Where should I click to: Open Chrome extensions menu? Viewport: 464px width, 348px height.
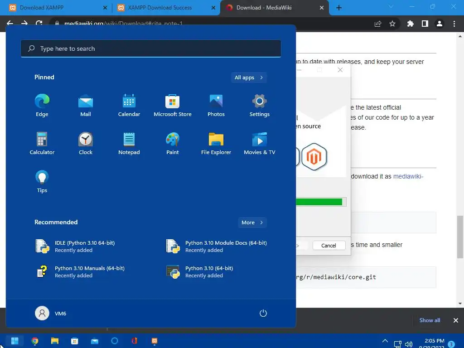click(x=411, y=24)
